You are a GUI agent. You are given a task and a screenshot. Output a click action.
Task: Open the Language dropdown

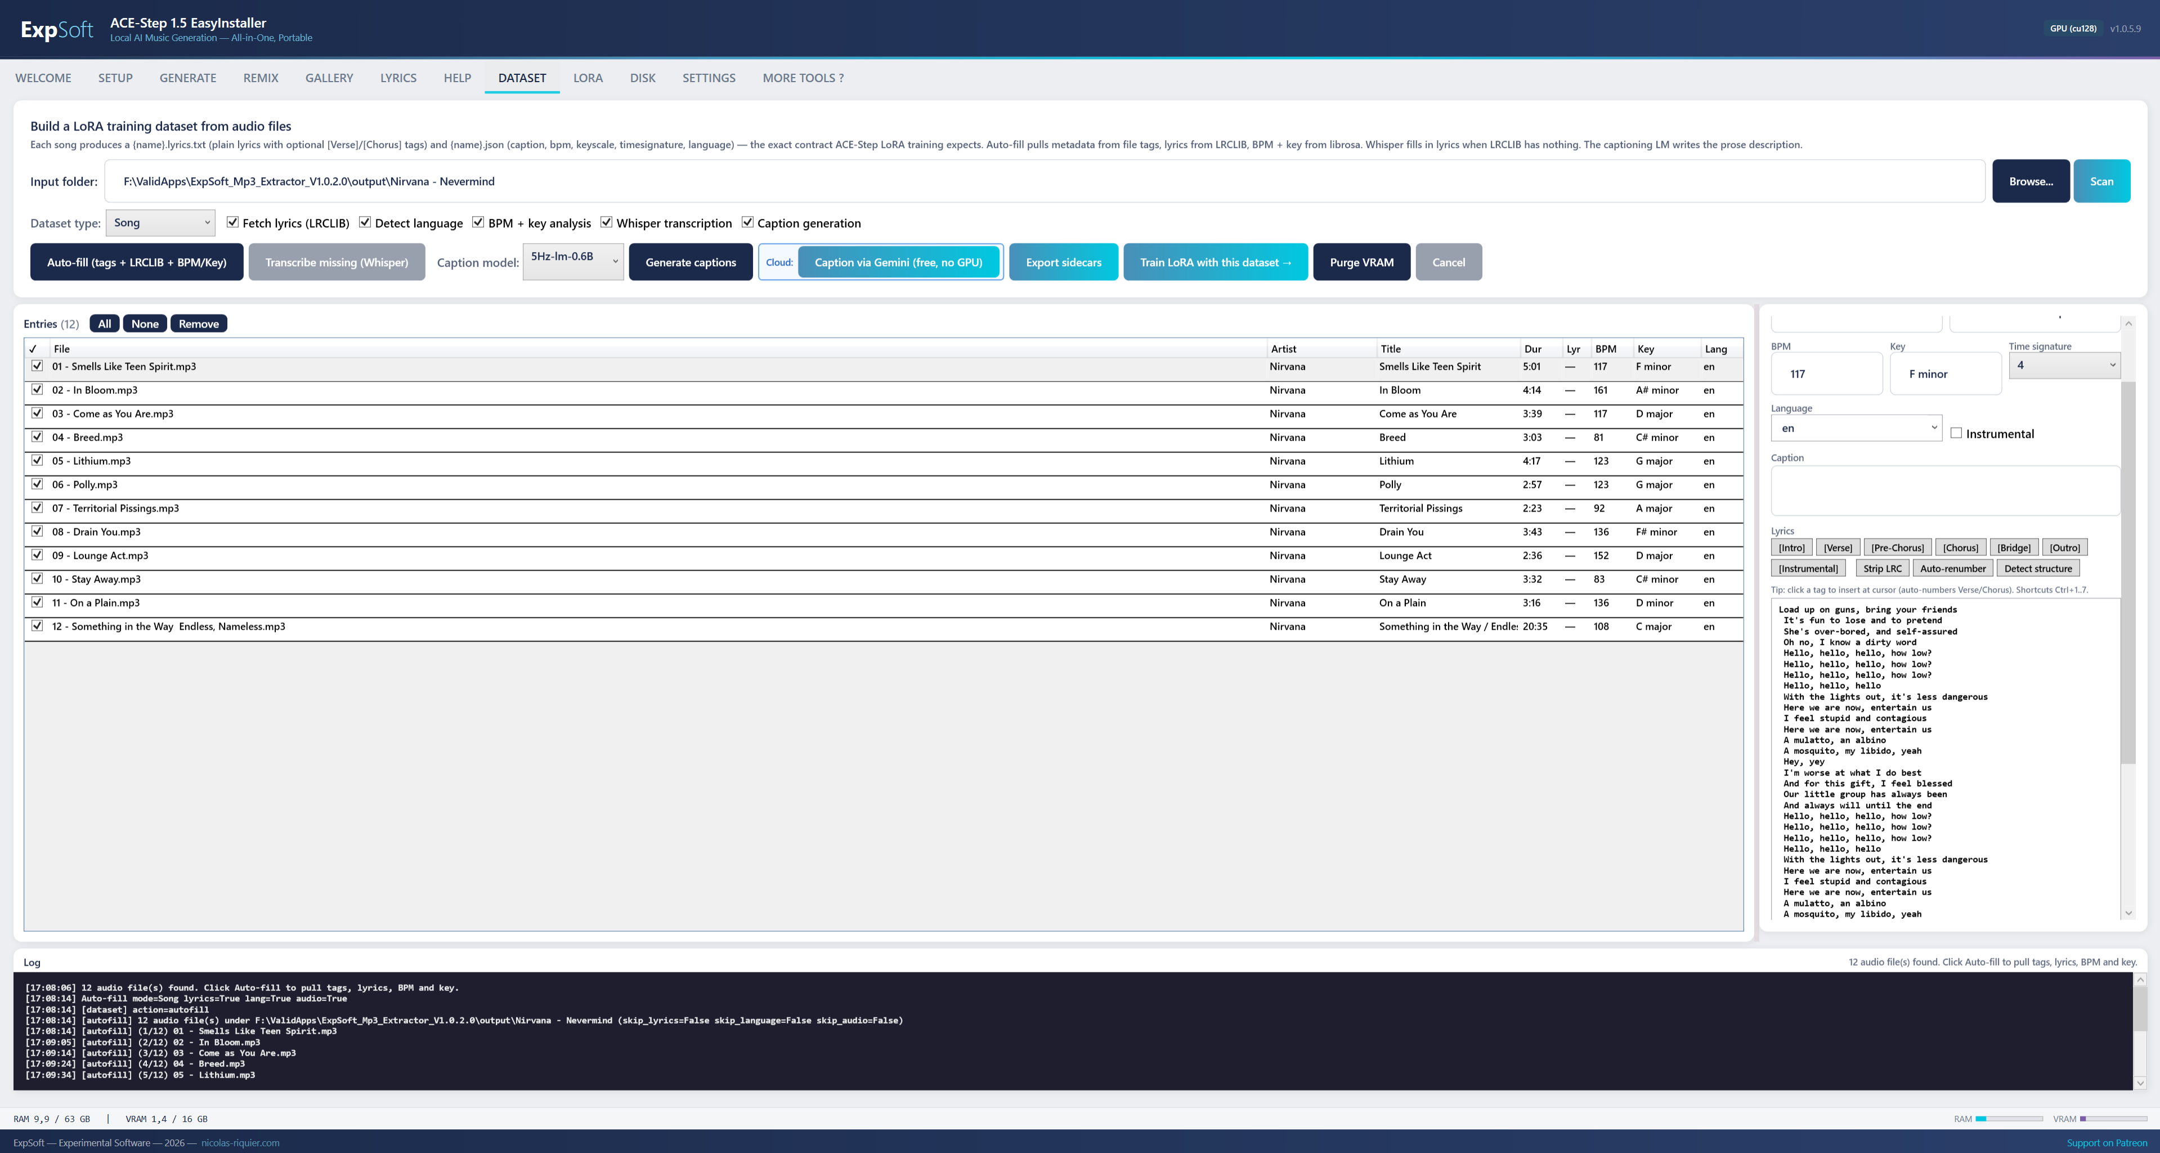coord(1857,428)
